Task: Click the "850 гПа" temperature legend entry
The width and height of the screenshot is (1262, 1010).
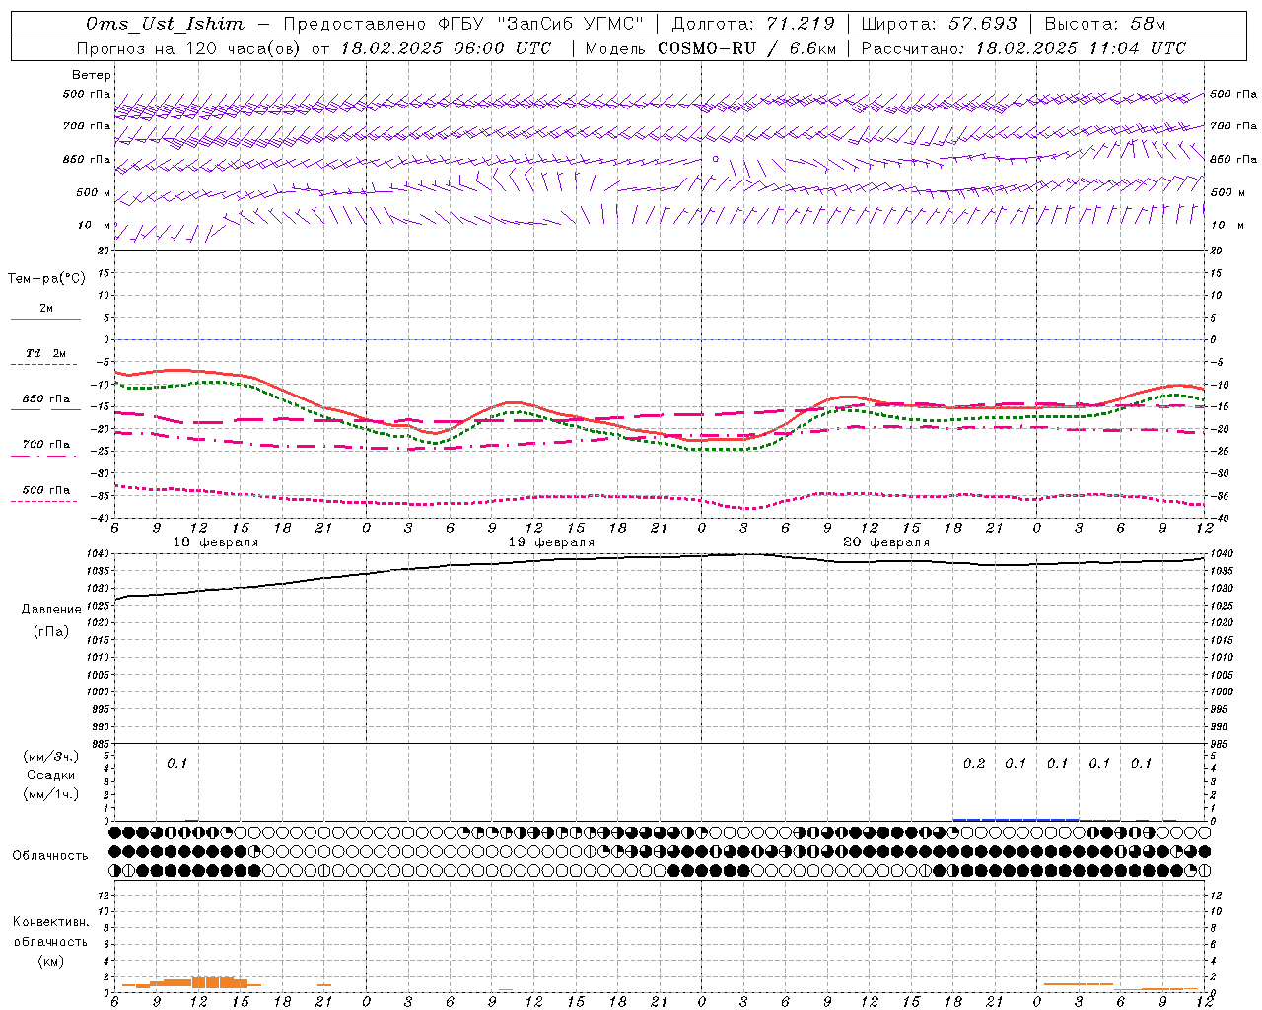Action: 45,399
